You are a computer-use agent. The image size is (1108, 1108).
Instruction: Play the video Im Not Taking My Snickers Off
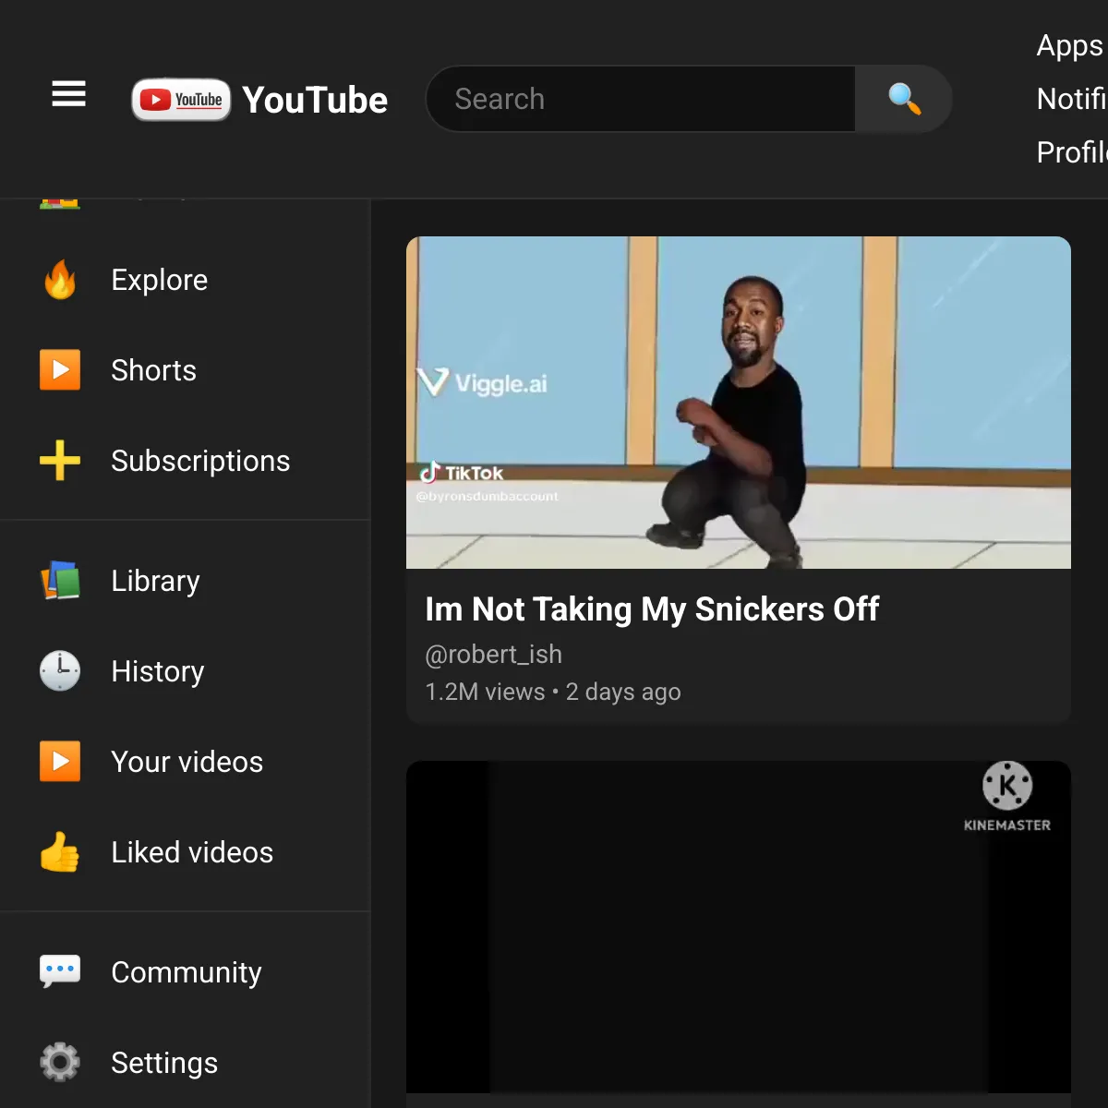pos(738,402)
